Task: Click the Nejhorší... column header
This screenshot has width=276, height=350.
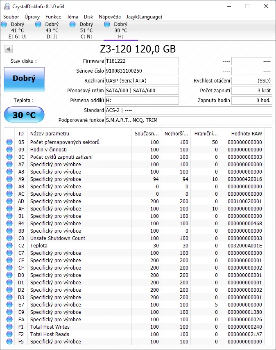Action: point(176,133)
